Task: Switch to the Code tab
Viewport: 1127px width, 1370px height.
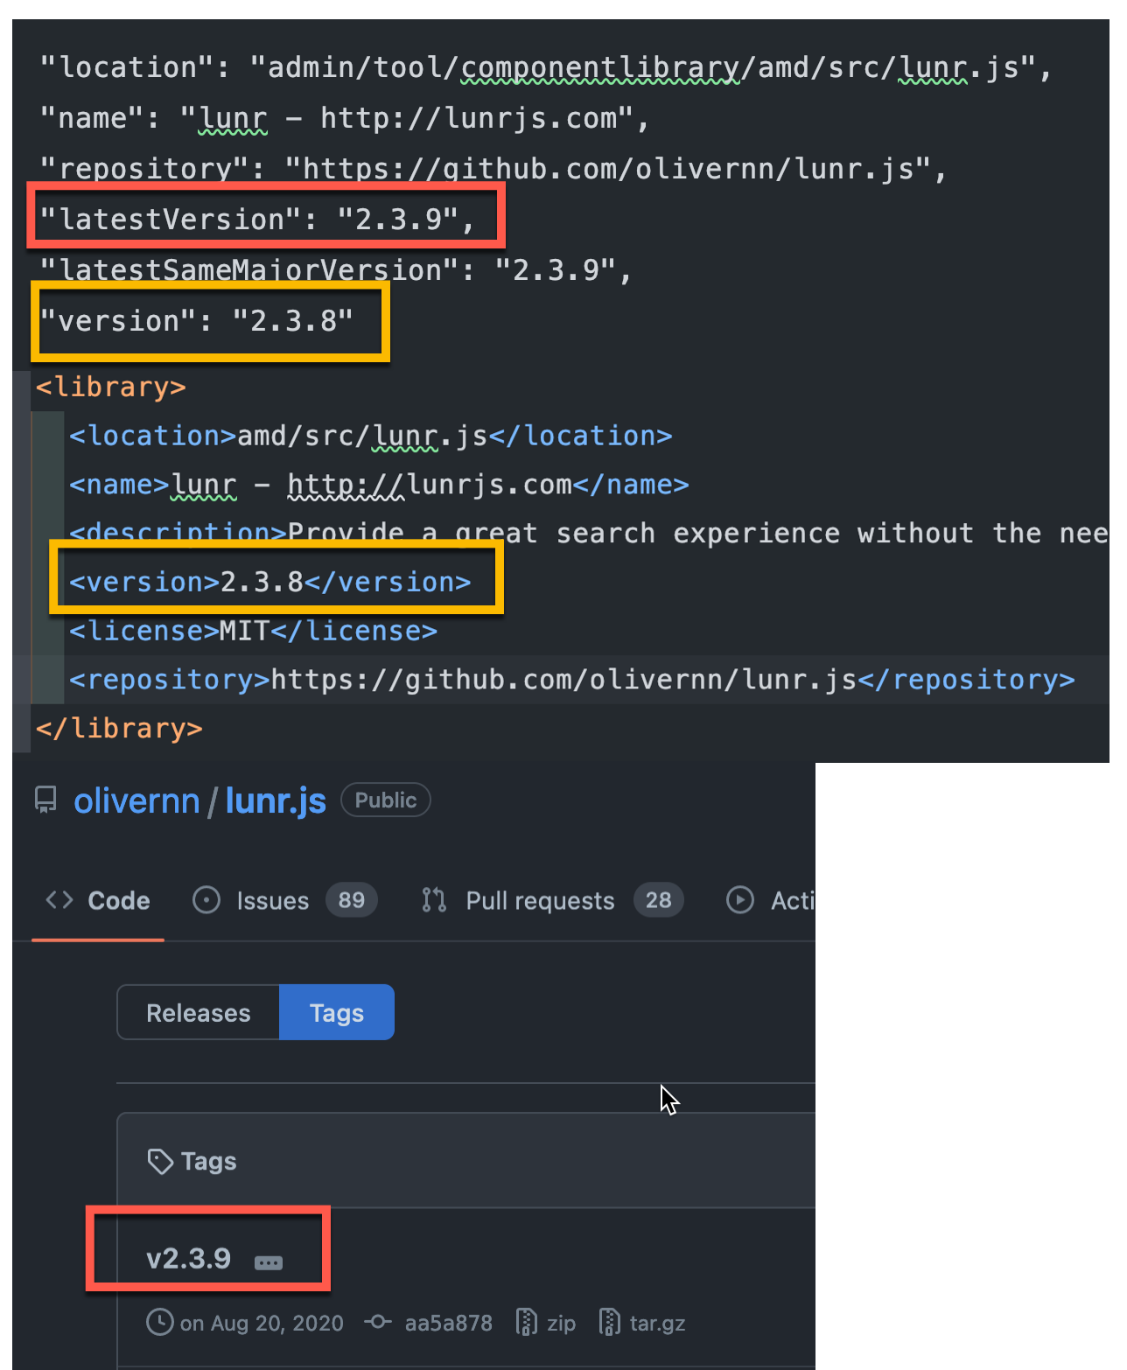Action: point(98,900)
